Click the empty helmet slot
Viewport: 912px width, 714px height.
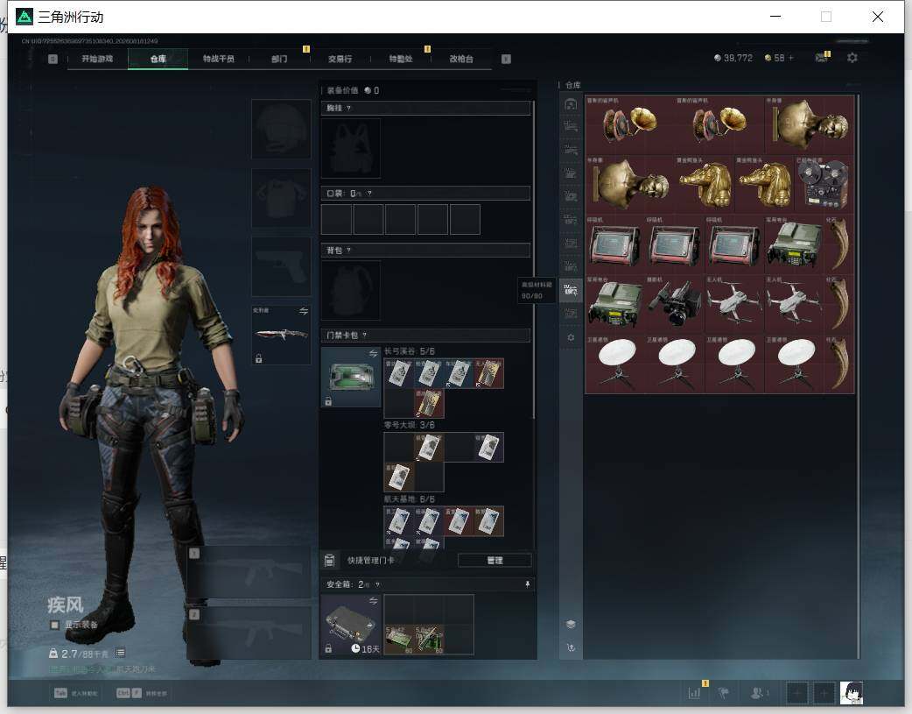pyautogui.click(x=281, y=129)
